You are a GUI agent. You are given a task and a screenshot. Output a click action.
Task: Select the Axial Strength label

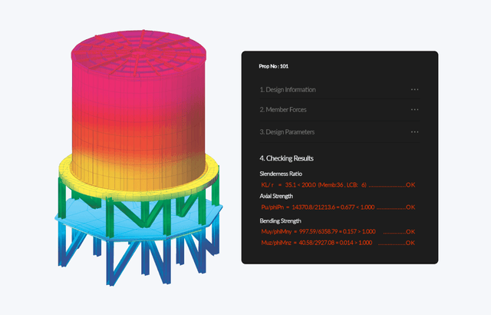278,196
